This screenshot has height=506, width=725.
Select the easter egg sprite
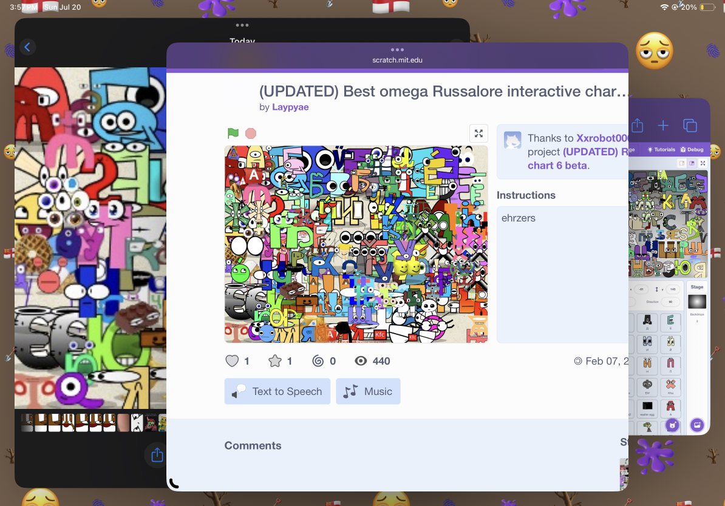point(647,408)
